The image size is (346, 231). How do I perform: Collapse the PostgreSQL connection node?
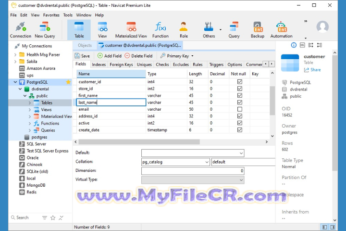click(x=15, y=82)
